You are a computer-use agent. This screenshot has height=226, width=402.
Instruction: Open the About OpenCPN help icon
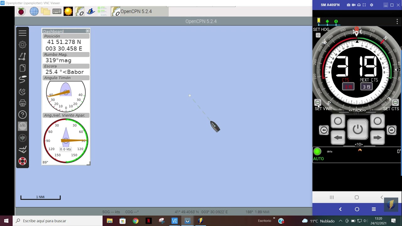click(x=22, y=115)
